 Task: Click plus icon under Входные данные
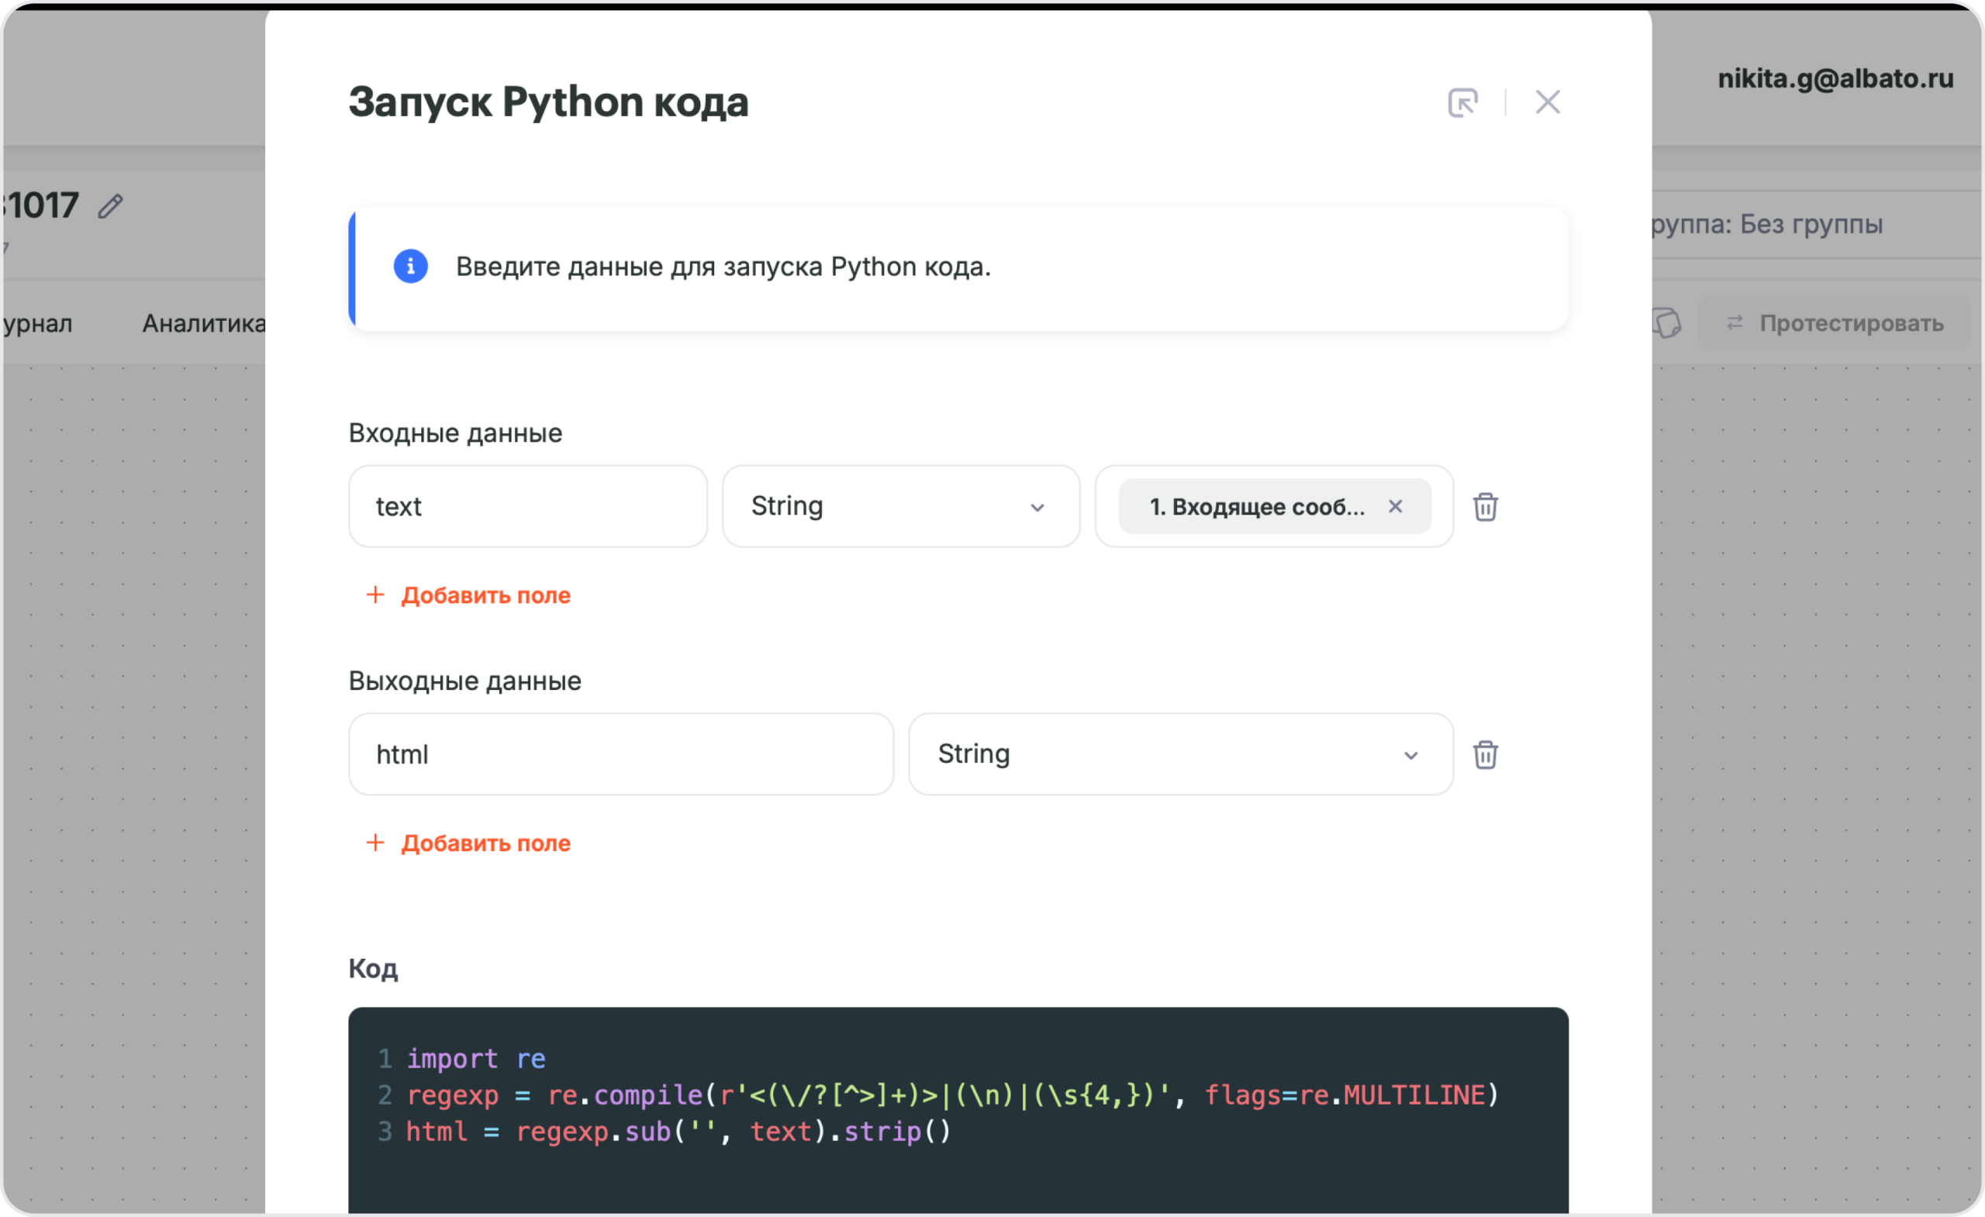[x=375, y=595]
